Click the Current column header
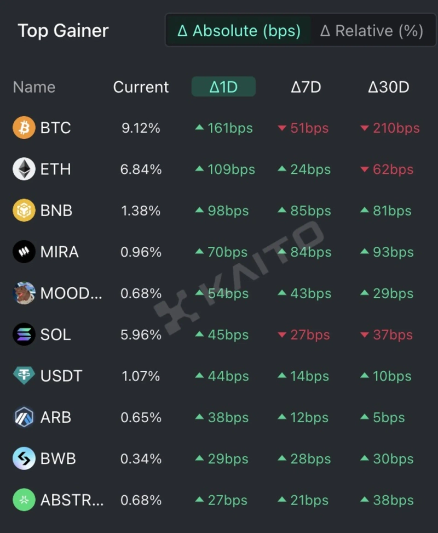 pyautogui.click(x=141, y=87)
